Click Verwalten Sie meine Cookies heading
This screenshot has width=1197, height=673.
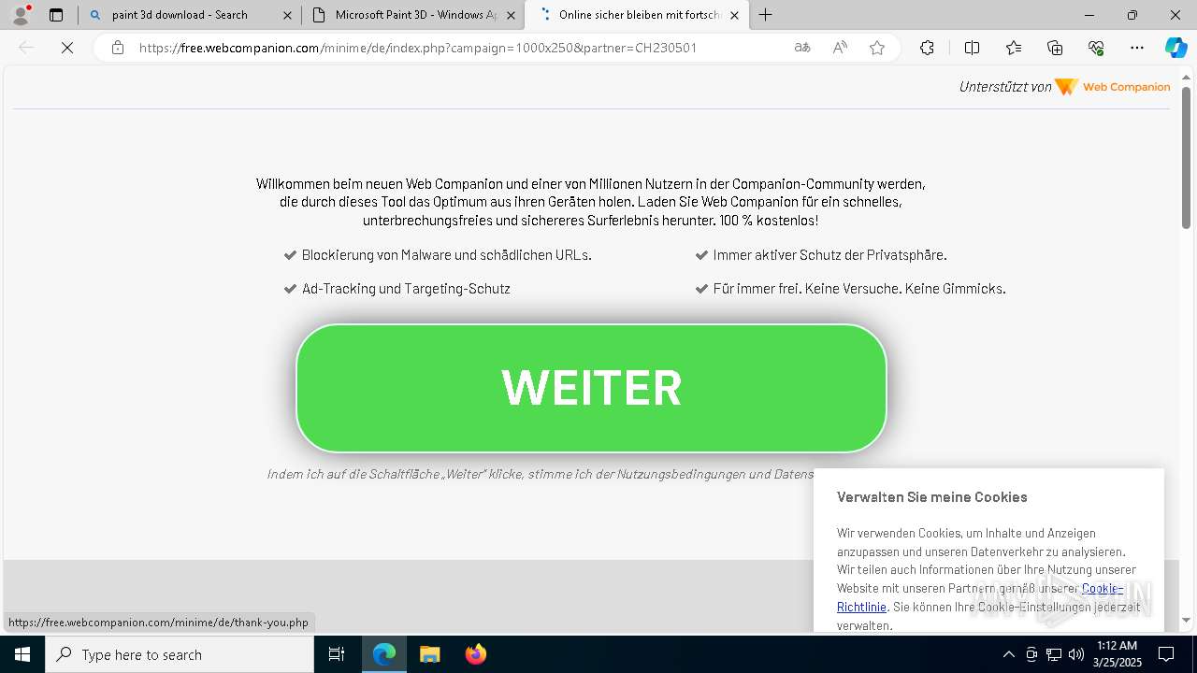[932, 497]
